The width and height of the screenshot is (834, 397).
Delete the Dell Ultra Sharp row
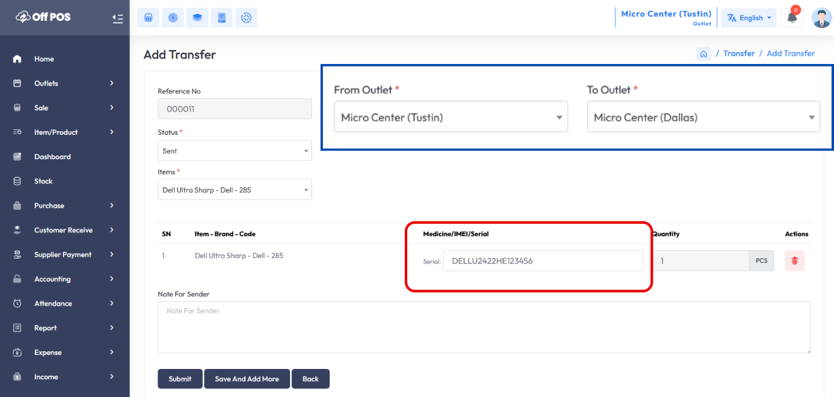794,261
